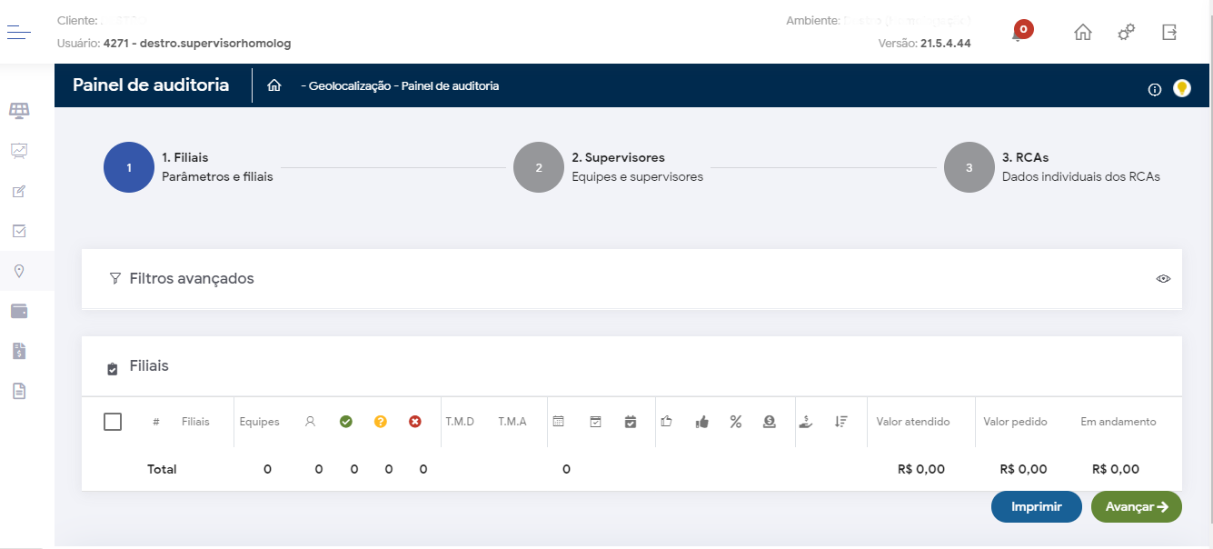Click the 'Parâmetros e filiais' subtitle
This screenshot has height=549, width=1213.
pyautogui.click(x=218, y=177)
